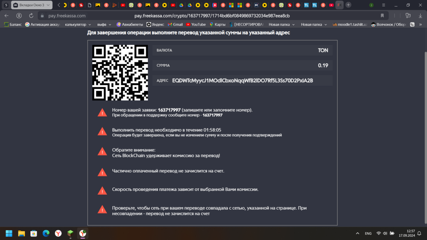Open the battery tray icon

coord(392,234)
